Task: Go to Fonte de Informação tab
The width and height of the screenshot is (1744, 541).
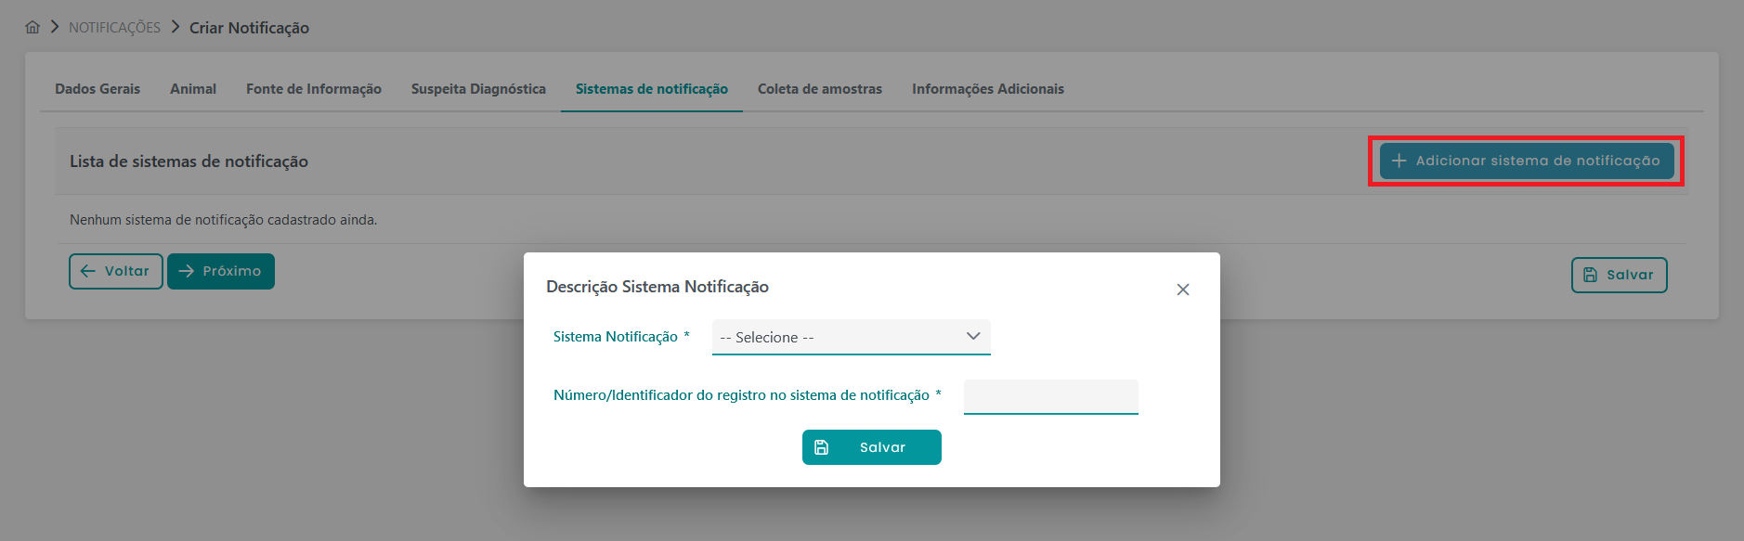Action: (314, 89)
